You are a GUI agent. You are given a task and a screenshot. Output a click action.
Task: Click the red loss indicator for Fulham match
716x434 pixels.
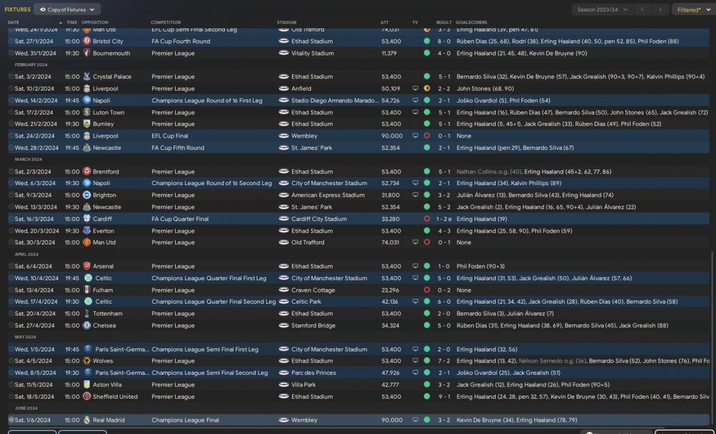pos(427,290)
